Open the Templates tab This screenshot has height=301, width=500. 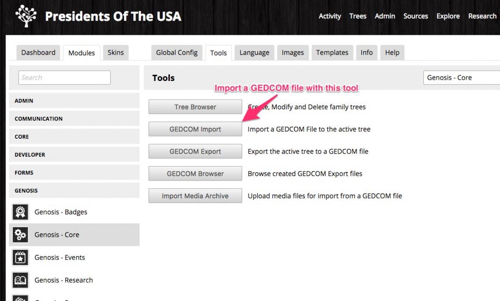[332, 53]
